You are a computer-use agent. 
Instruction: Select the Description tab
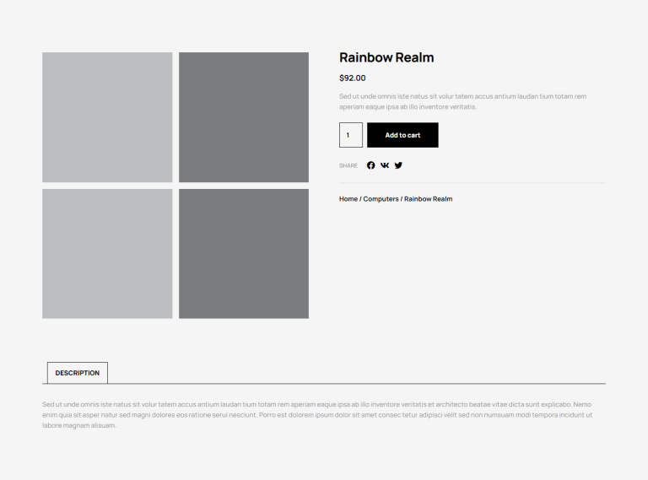[78, 373]
